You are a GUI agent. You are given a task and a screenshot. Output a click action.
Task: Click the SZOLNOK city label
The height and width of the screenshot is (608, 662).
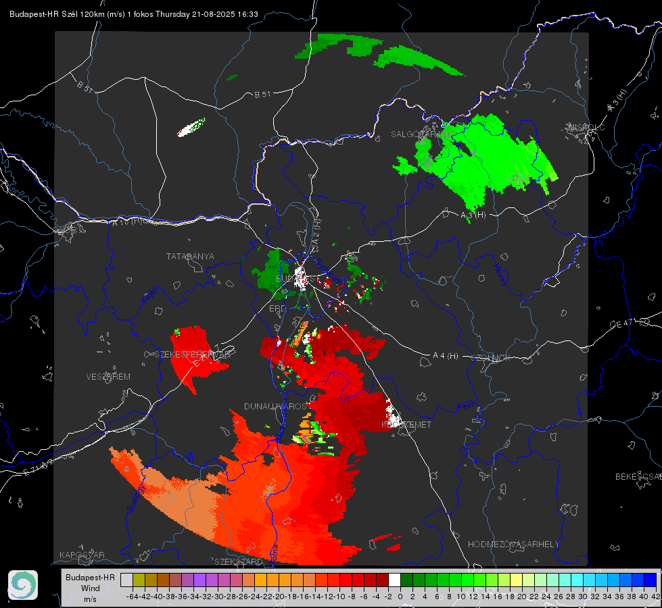491,358
